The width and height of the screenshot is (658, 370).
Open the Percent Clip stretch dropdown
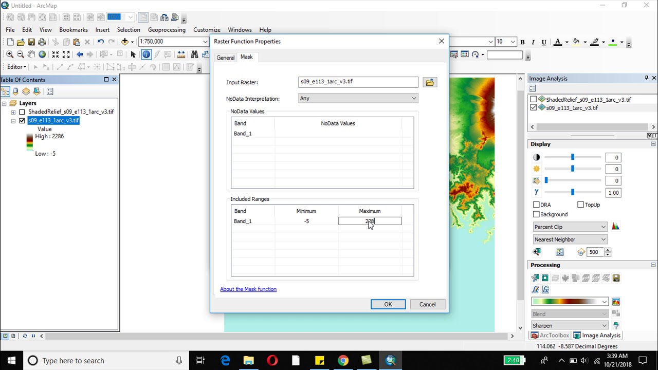click(x=570, y=227)
